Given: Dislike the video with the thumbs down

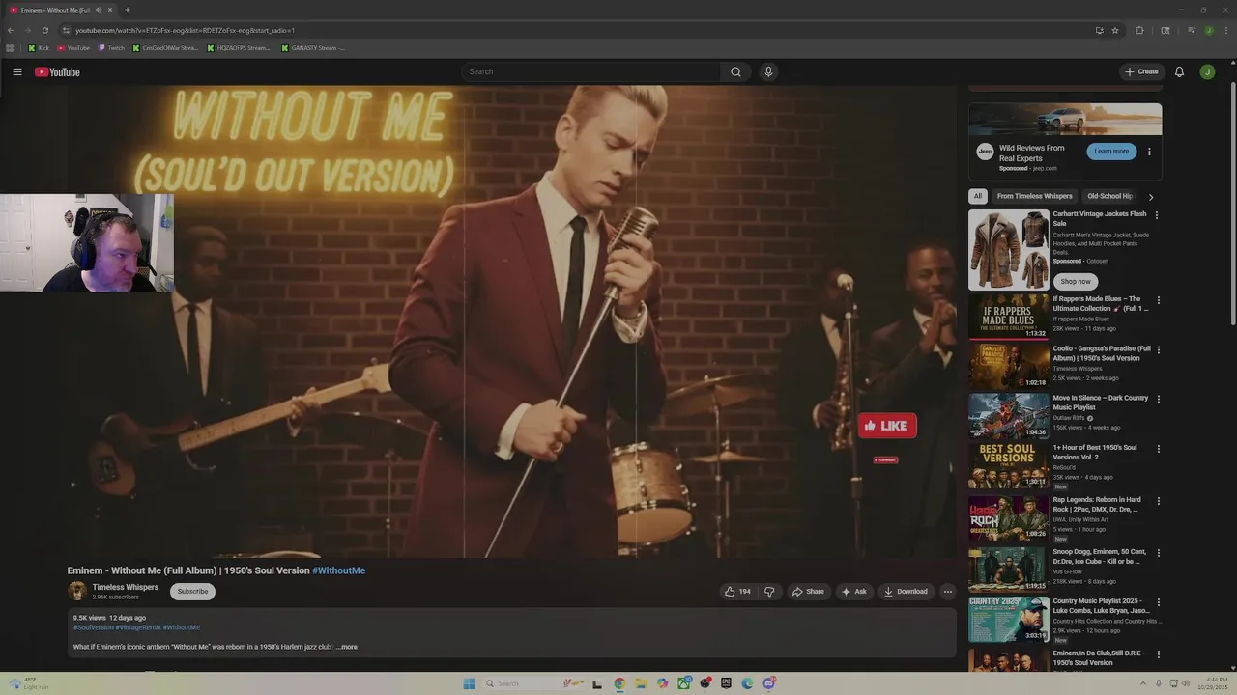Looking at the screenshot, I should tap(769, 592).
